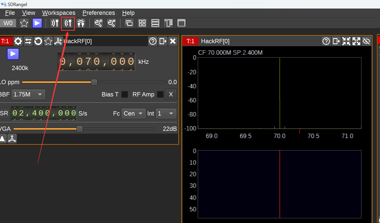
Task: Click the auto-stack windows icon
Action: coord(168,23)
